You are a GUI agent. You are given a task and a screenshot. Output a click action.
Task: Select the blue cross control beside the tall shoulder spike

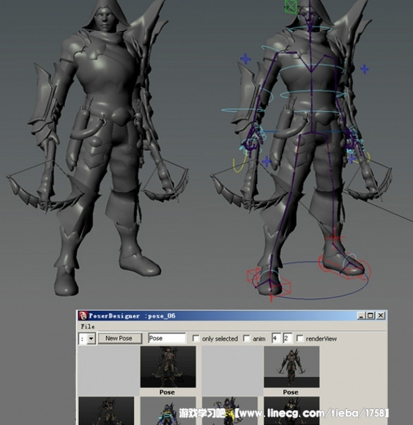364,69
